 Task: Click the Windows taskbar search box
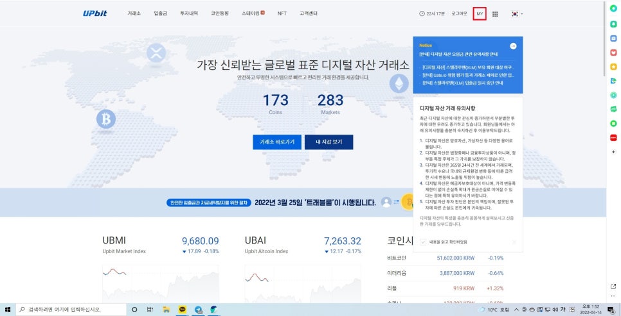point(71,310)
